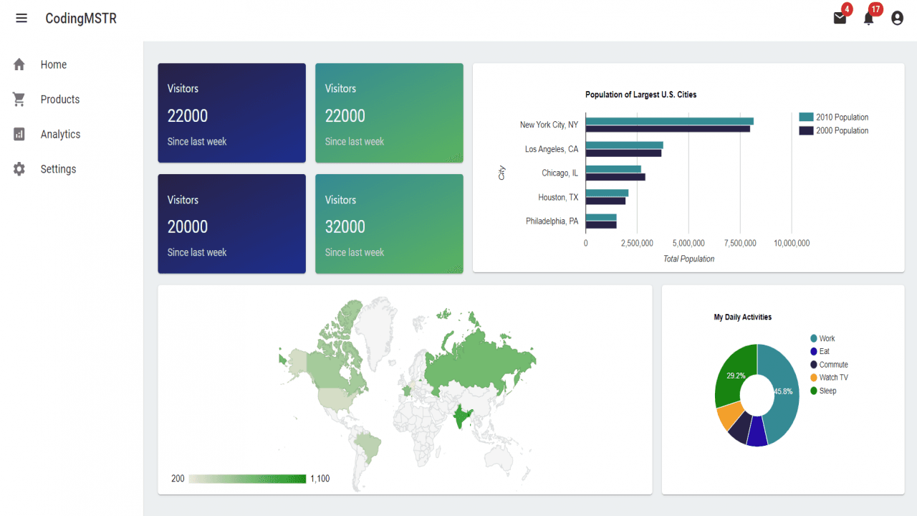The image size is (917, 516).
Task: Select the Sleep legend dot
Action: [x=814, y=391]
